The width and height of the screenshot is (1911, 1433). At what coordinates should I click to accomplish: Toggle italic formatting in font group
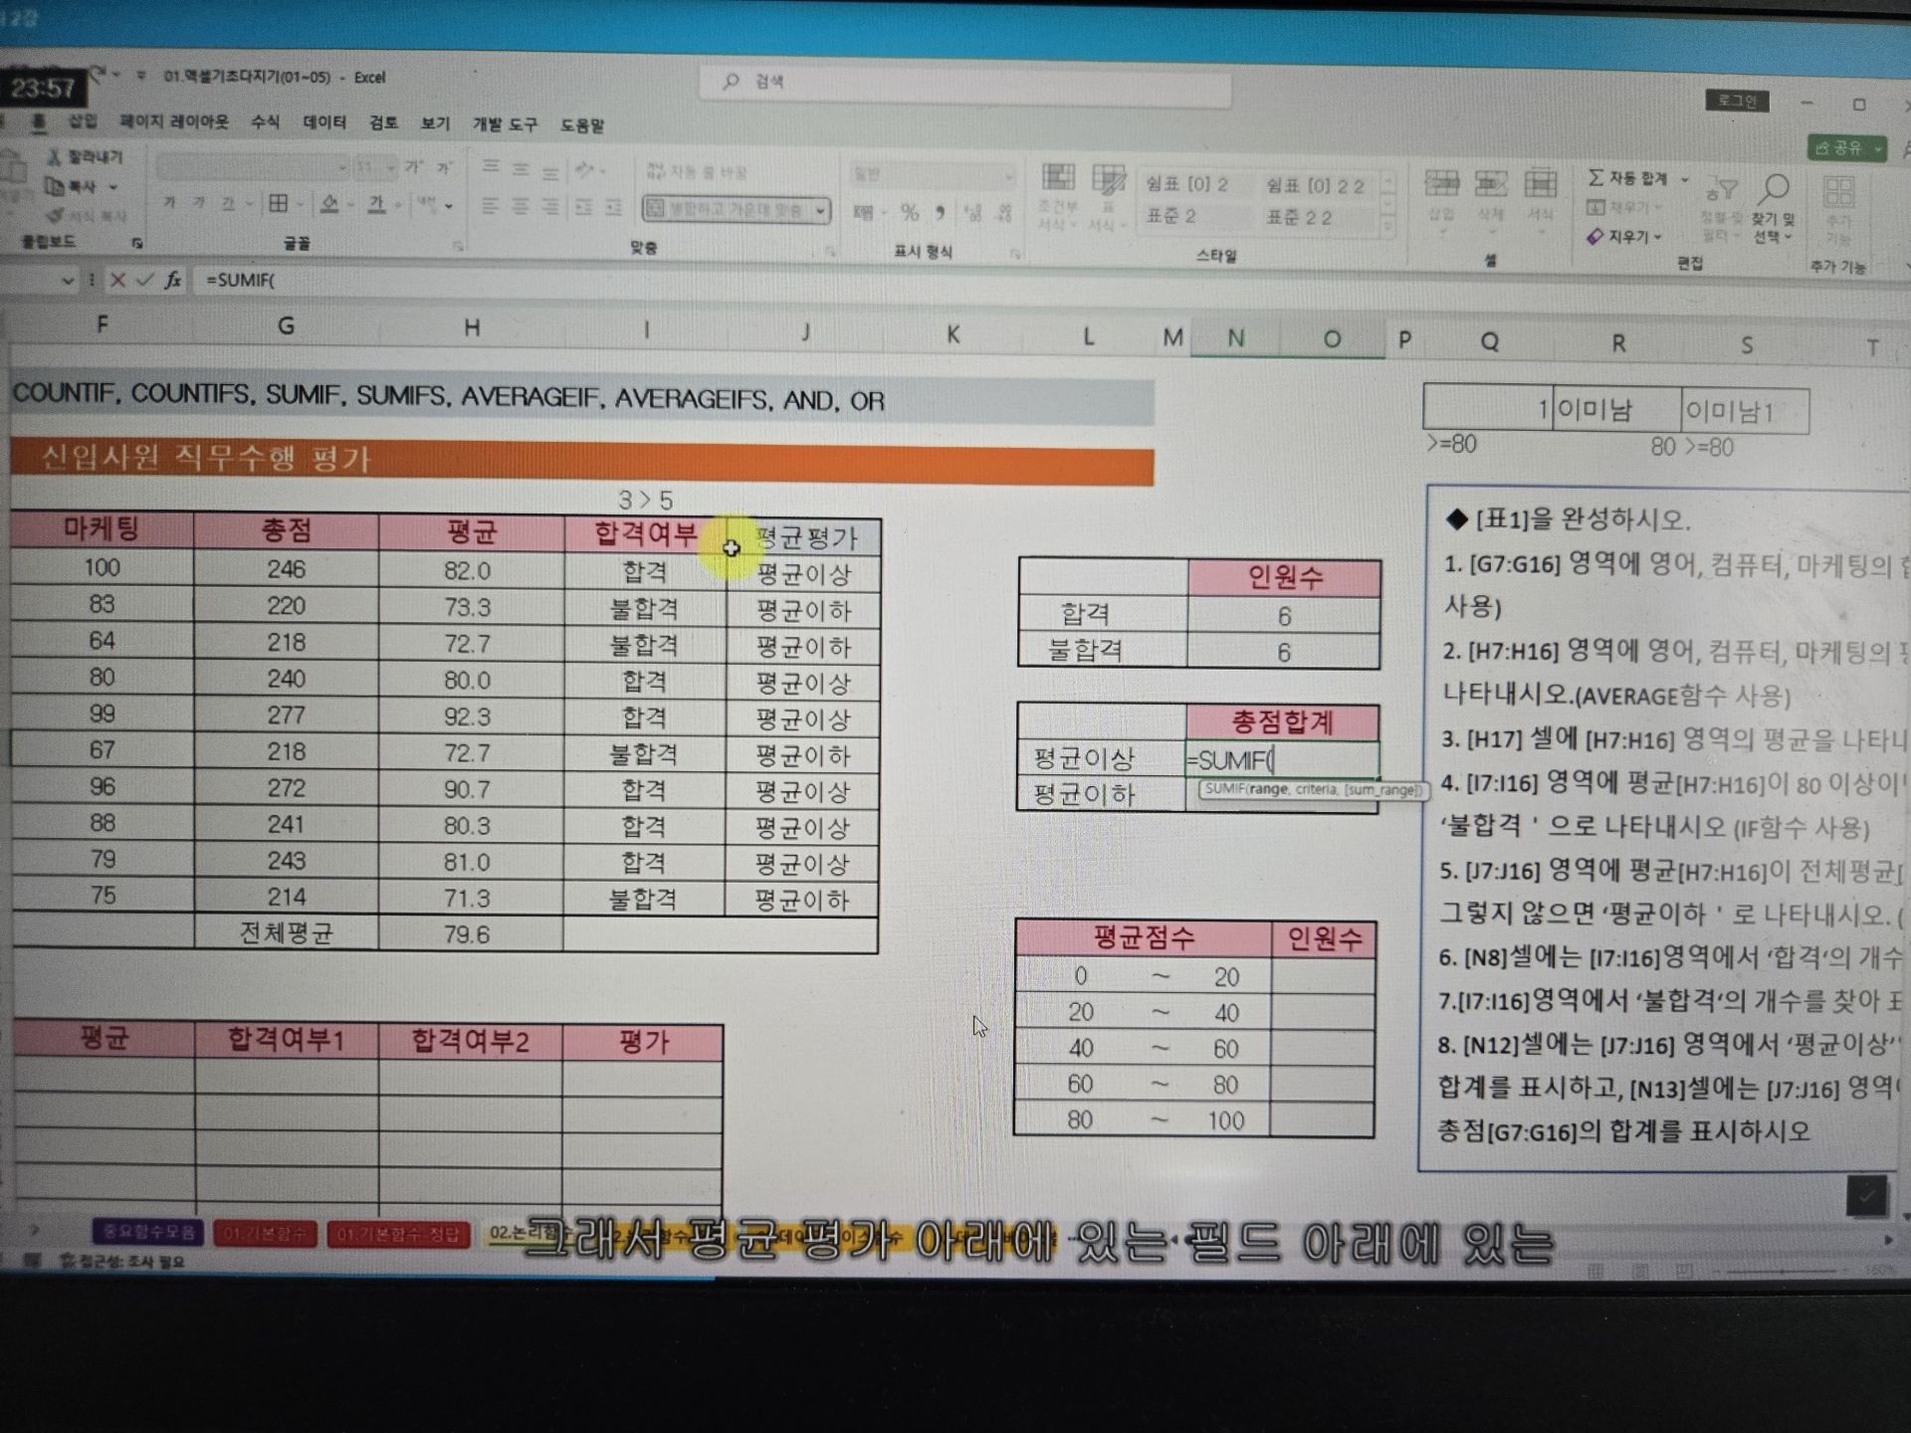199,203
